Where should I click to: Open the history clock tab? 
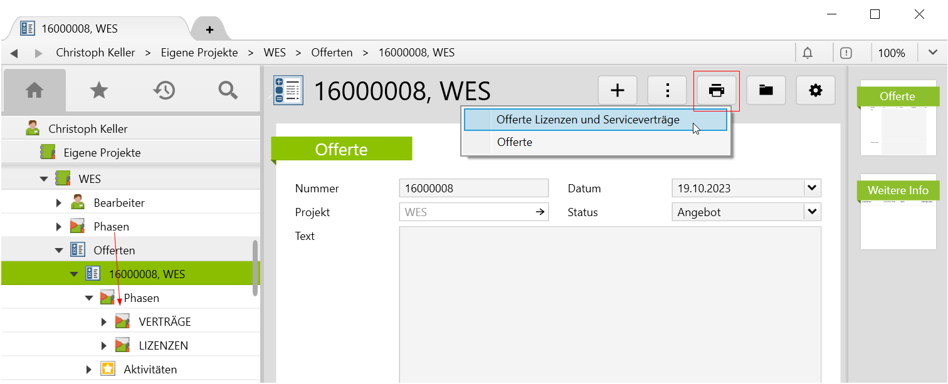point(164,91)
